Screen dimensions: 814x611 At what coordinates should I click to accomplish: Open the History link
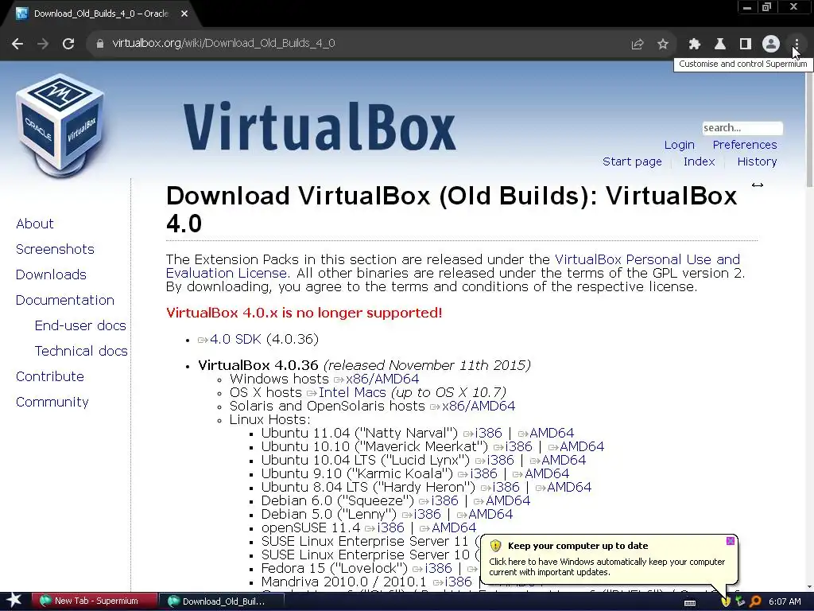tap(757, 162)
